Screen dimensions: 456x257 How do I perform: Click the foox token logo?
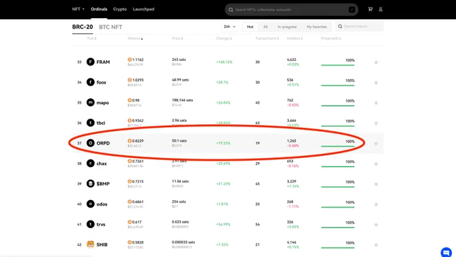click(91, 82)
